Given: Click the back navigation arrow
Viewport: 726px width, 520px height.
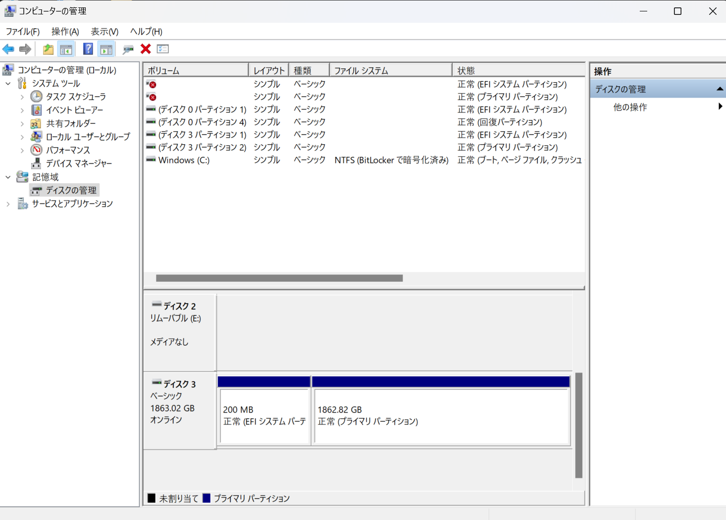Looking at the screenshot, I should point(8,49).
